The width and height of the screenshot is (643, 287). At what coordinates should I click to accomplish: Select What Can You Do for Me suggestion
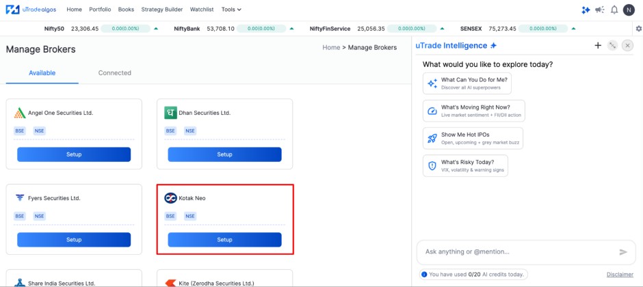pos(467,83)
